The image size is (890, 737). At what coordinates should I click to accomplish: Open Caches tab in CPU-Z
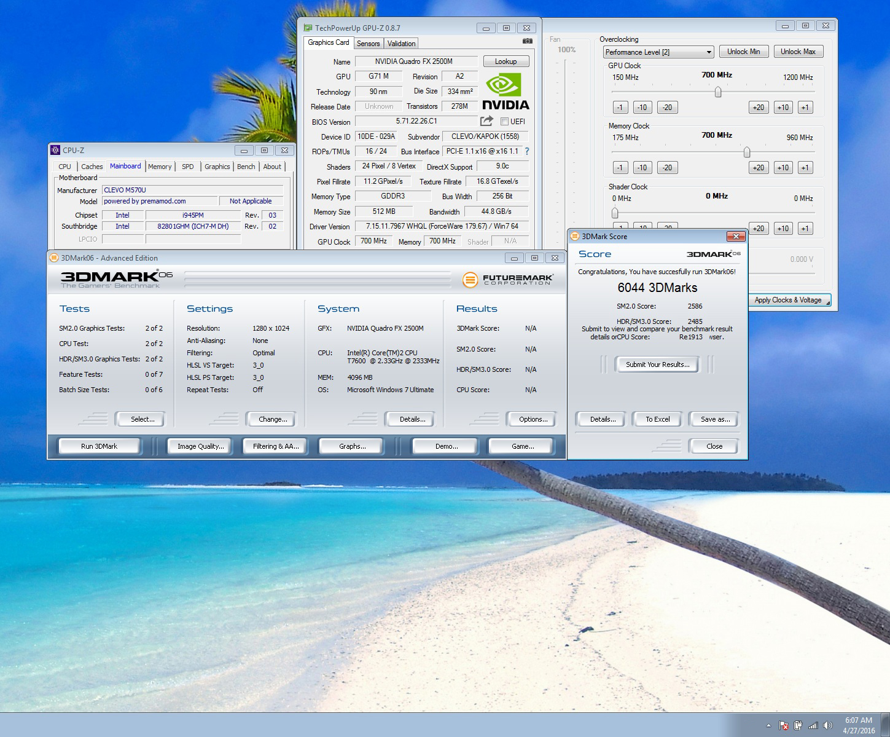point(92,167)
